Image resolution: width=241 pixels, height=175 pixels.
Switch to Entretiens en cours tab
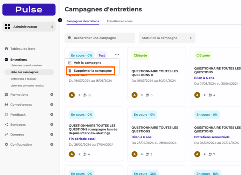[x=119, y=21]
